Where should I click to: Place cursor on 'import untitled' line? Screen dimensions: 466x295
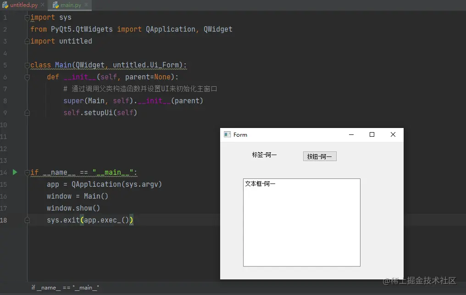61,41
